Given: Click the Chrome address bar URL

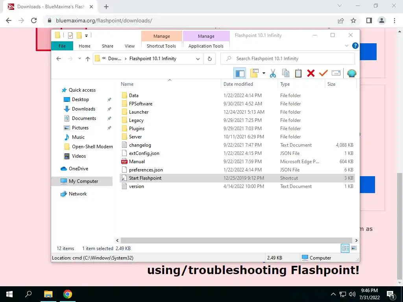Looking at the screenshot, I should (104, 20).
